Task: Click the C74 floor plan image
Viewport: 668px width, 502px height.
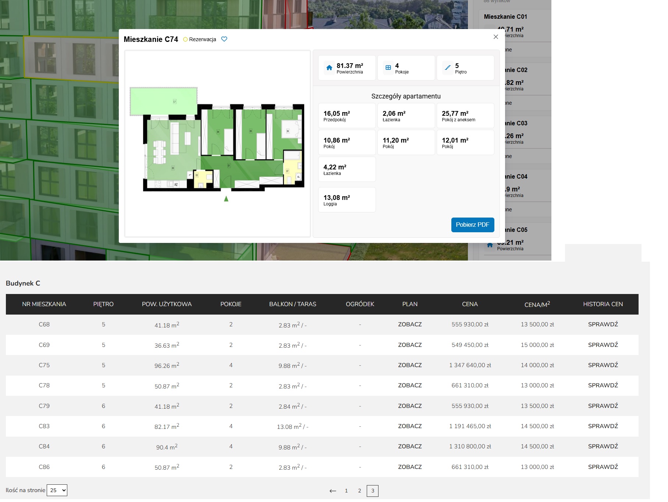Action: (x=218, y=143)
